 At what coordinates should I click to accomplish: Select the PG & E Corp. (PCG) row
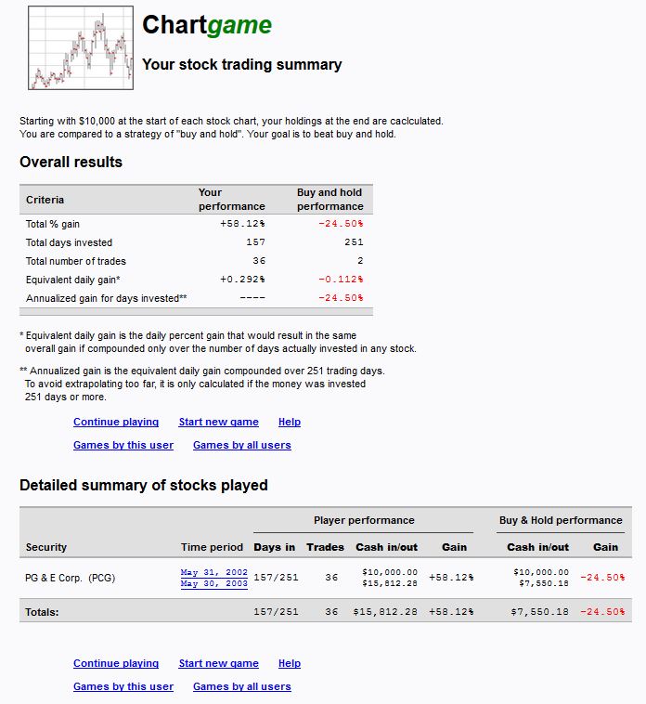(326, 578)
